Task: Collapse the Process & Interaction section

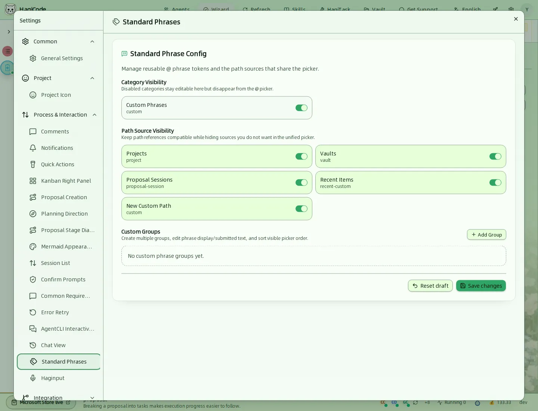Action: coord(95,115)
